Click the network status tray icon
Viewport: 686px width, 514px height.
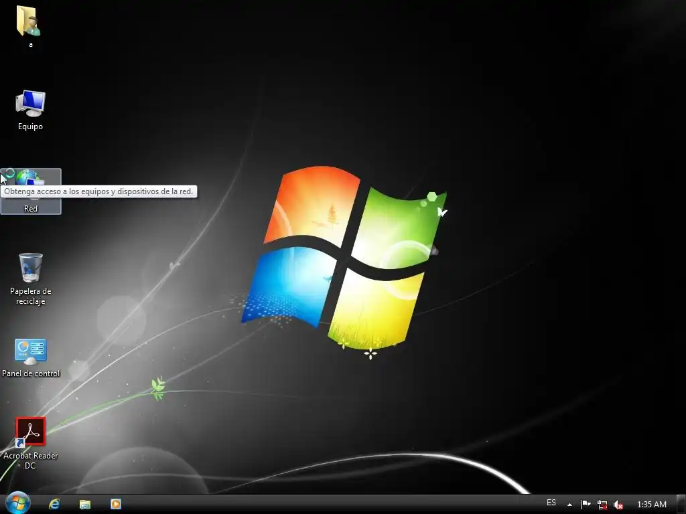point(602,505)
